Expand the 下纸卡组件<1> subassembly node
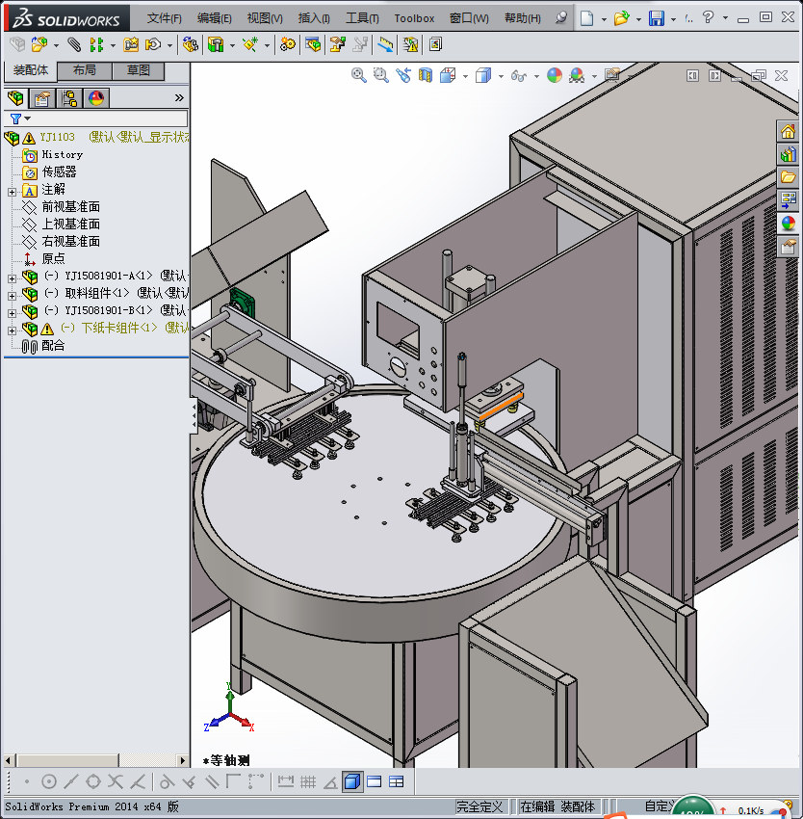The image size is (803, 819). (12, 329)
